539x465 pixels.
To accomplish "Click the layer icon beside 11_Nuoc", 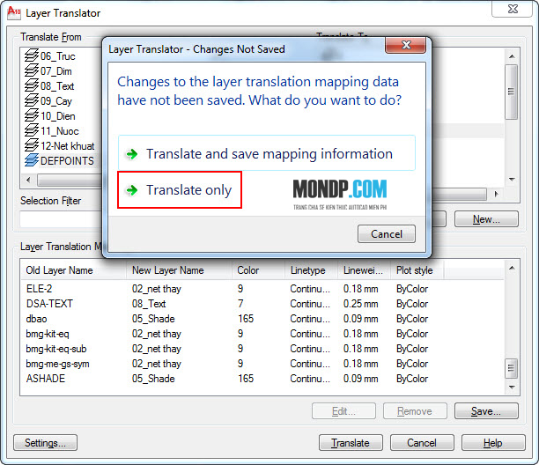I will [32, 130].
